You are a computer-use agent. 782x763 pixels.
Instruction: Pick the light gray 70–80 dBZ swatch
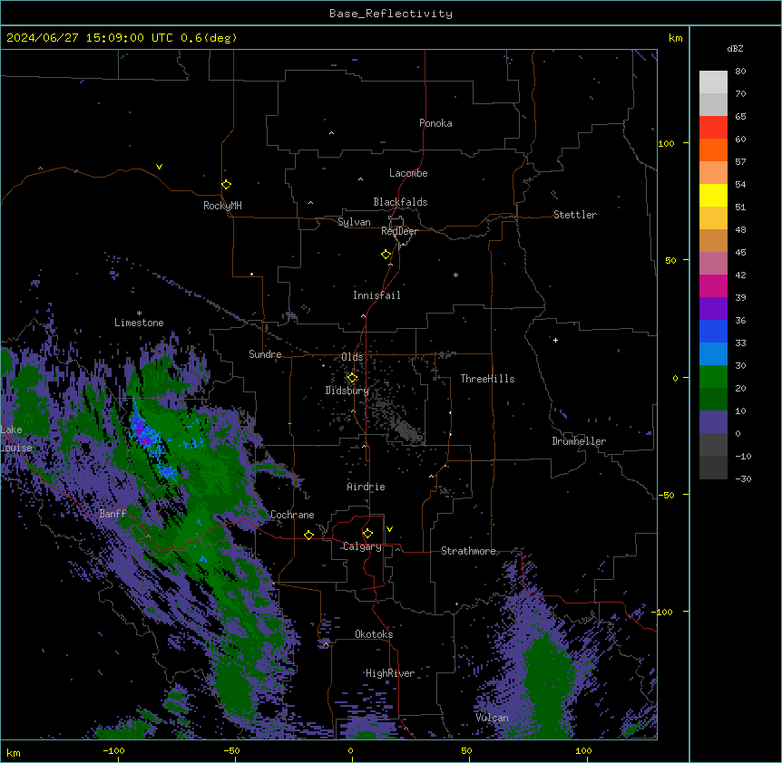coord(713,82)
